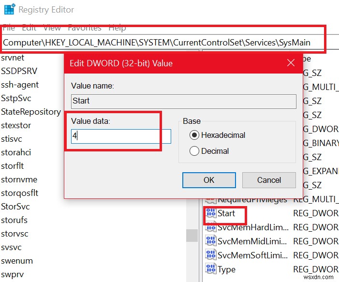Select the swenum key
The image size is (339, 282).
17,261
